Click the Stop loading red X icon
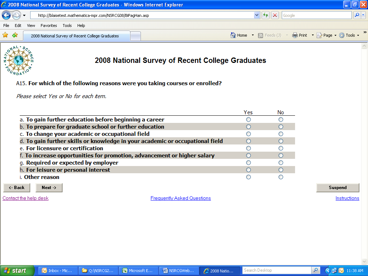 [275, 15]
